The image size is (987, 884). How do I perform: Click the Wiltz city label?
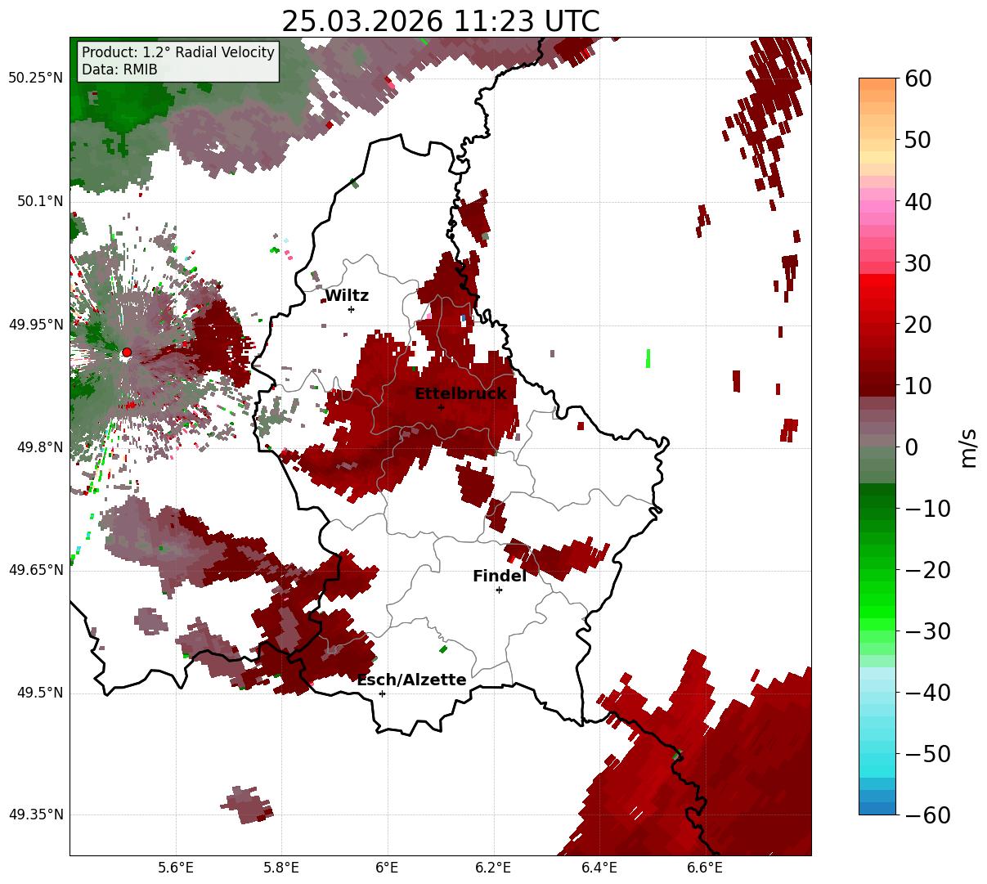(347, 296)
